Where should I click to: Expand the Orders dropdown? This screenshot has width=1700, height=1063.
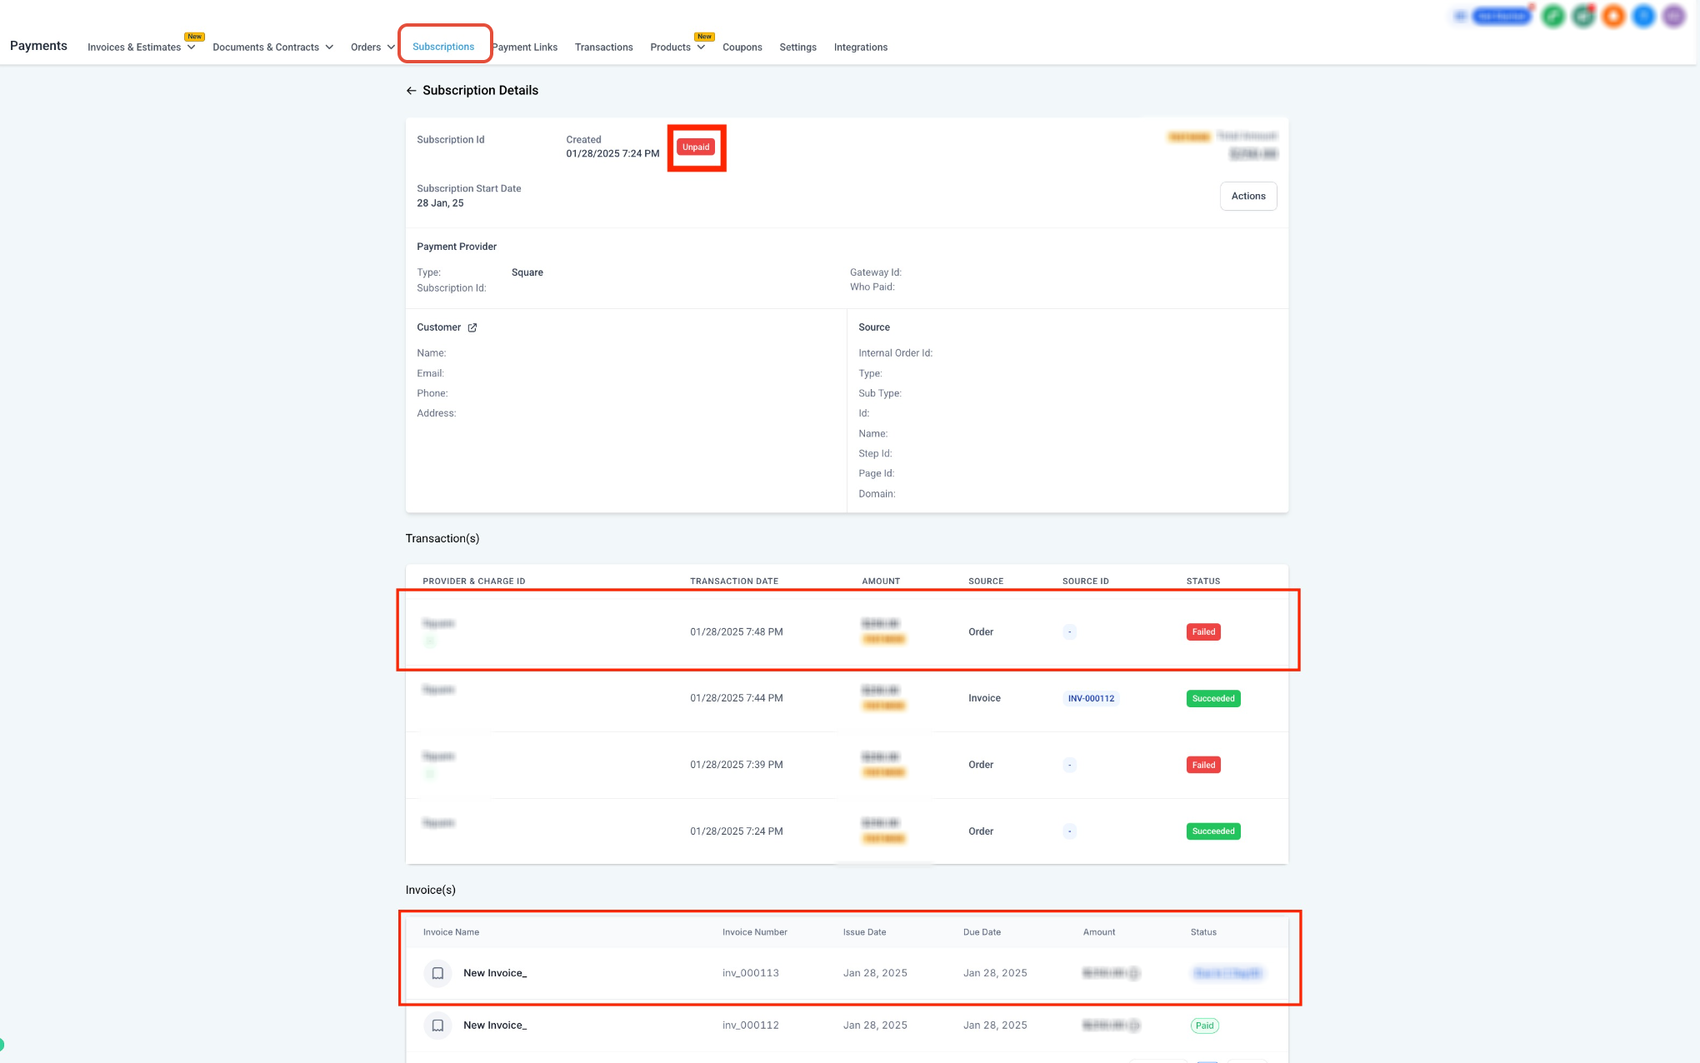373,47
